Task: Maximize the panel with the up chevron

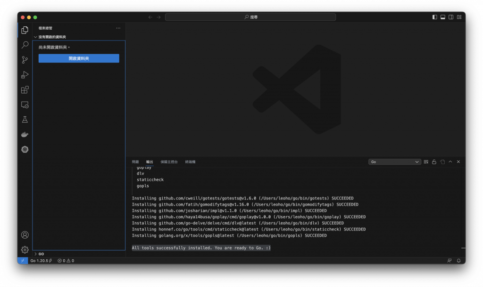Action: pos(450,162)
